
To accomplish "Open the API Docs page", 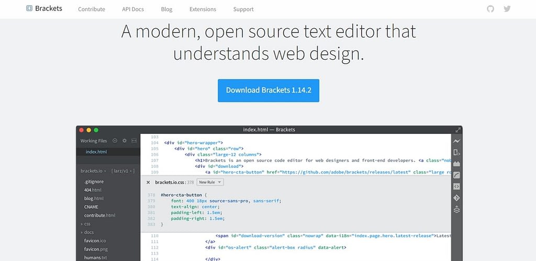I will (133, 9).
